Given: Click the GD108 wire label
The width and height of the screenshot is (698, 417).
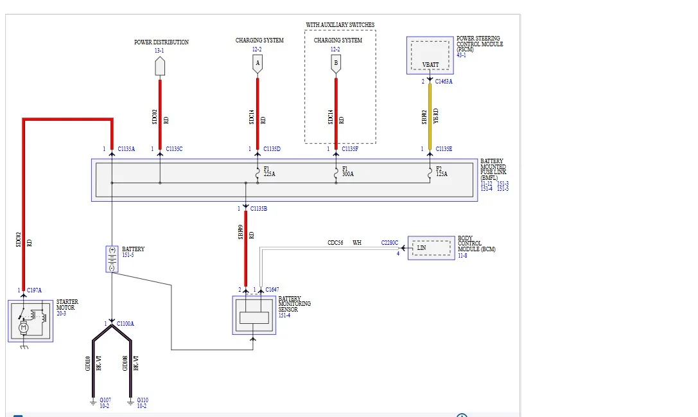Looking at the screenshot, I should click(125, 363).
